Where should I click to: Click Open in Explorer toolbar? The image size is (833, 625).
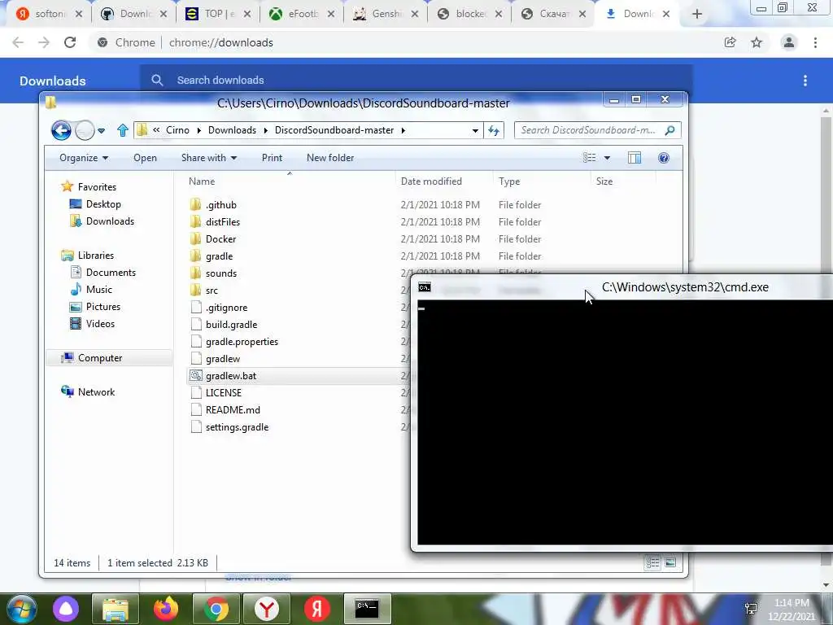145,158
